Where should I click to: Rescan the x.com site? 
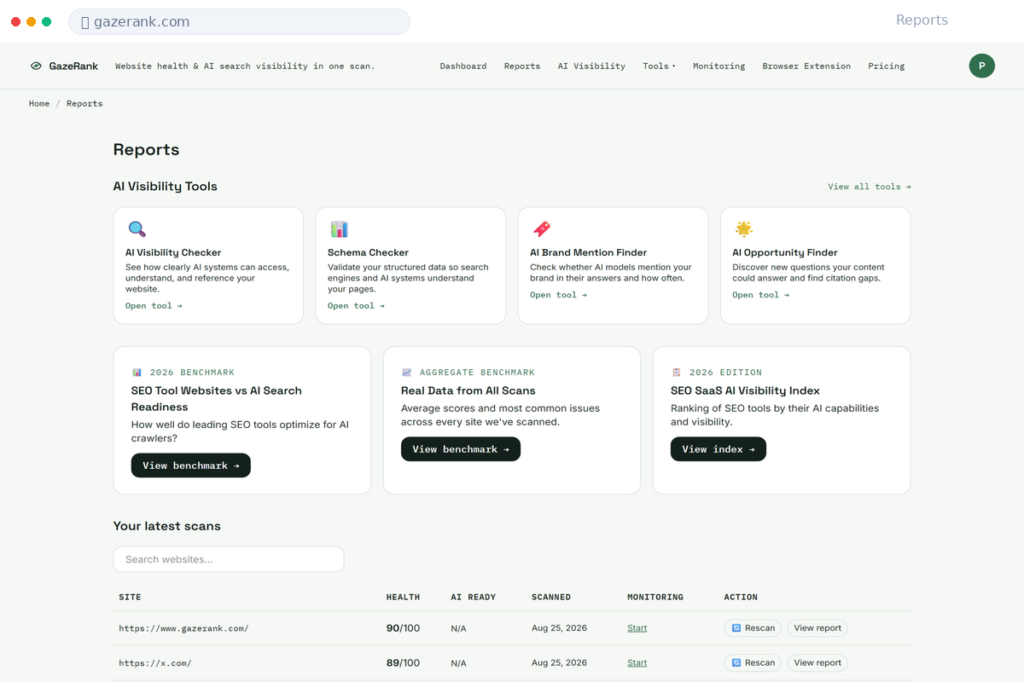tap(753, 662)
